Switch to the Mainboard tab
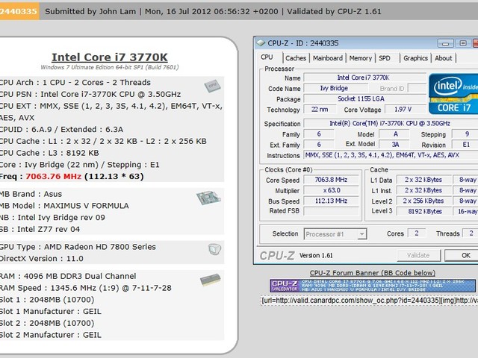The width and height of the screenshot is (478, 358). (328, 58)
